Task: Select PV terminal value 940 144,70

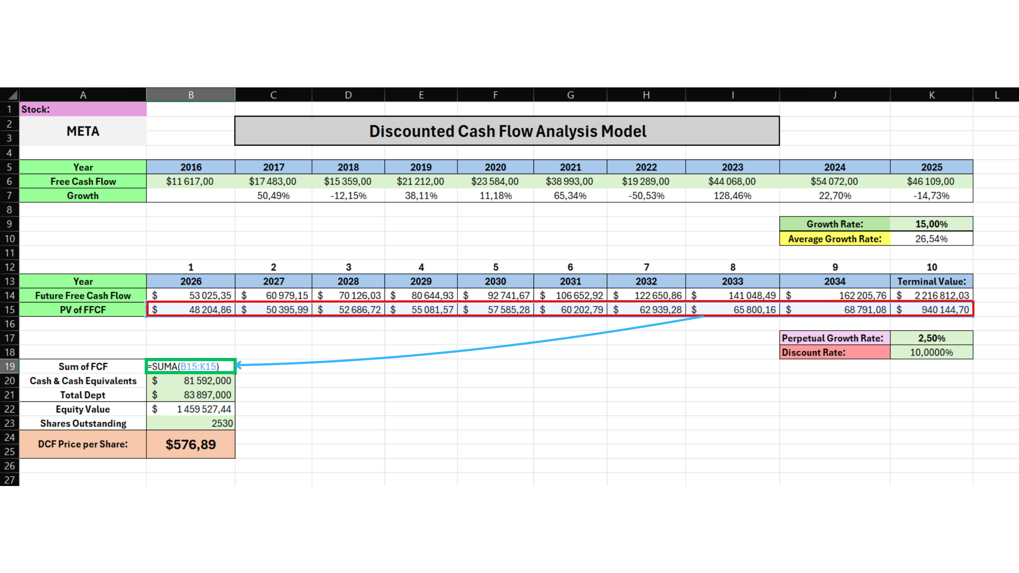Action: point(932,309)
